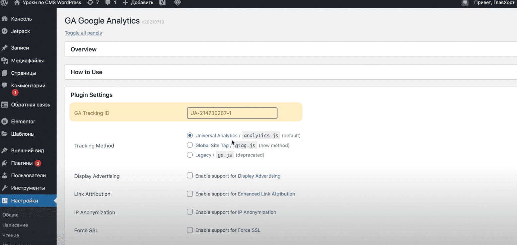
Task: Go to Плагины in the sidebar
Action: [22, 163]
